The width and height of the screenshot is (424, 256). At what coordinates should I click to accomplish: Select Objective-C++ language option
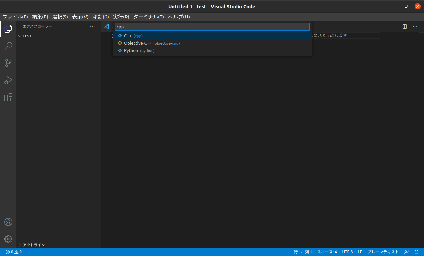pos(212,43)
